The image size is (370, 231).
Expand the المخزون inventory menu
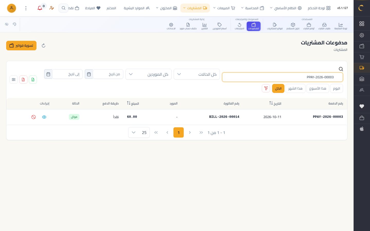point(166,8)
